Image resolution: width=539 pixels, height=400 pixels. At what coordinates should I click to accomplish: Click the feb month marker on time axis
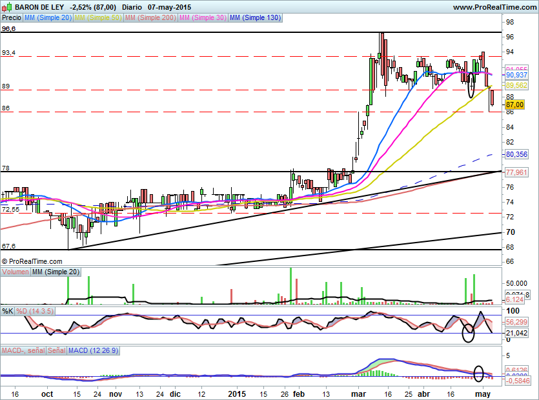(x=299, y=394)
